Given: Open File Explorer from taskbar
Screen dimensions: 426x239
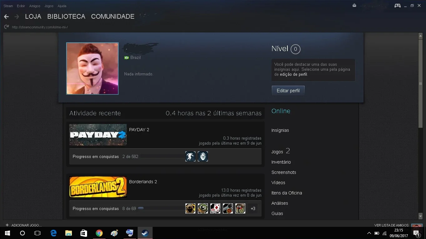Looking at the screenshot, I should click(68, 233).
